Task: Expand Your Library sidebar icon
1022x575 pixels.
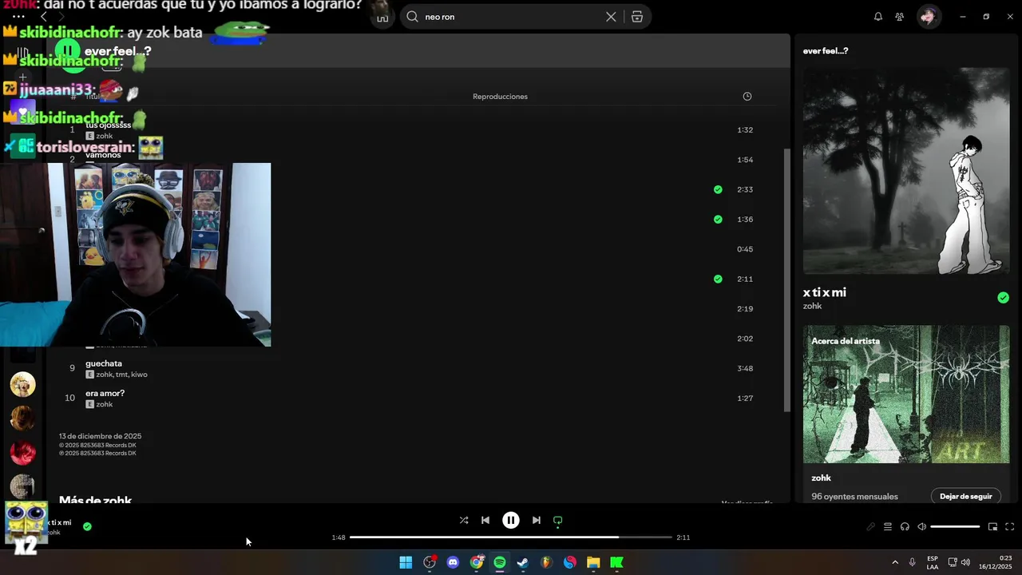Action: [22, 53]
